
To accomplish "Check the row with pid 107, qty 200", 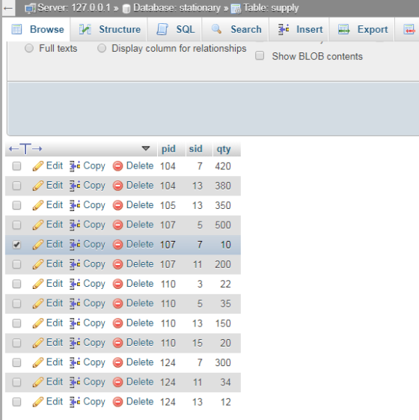I will (16, 264).
